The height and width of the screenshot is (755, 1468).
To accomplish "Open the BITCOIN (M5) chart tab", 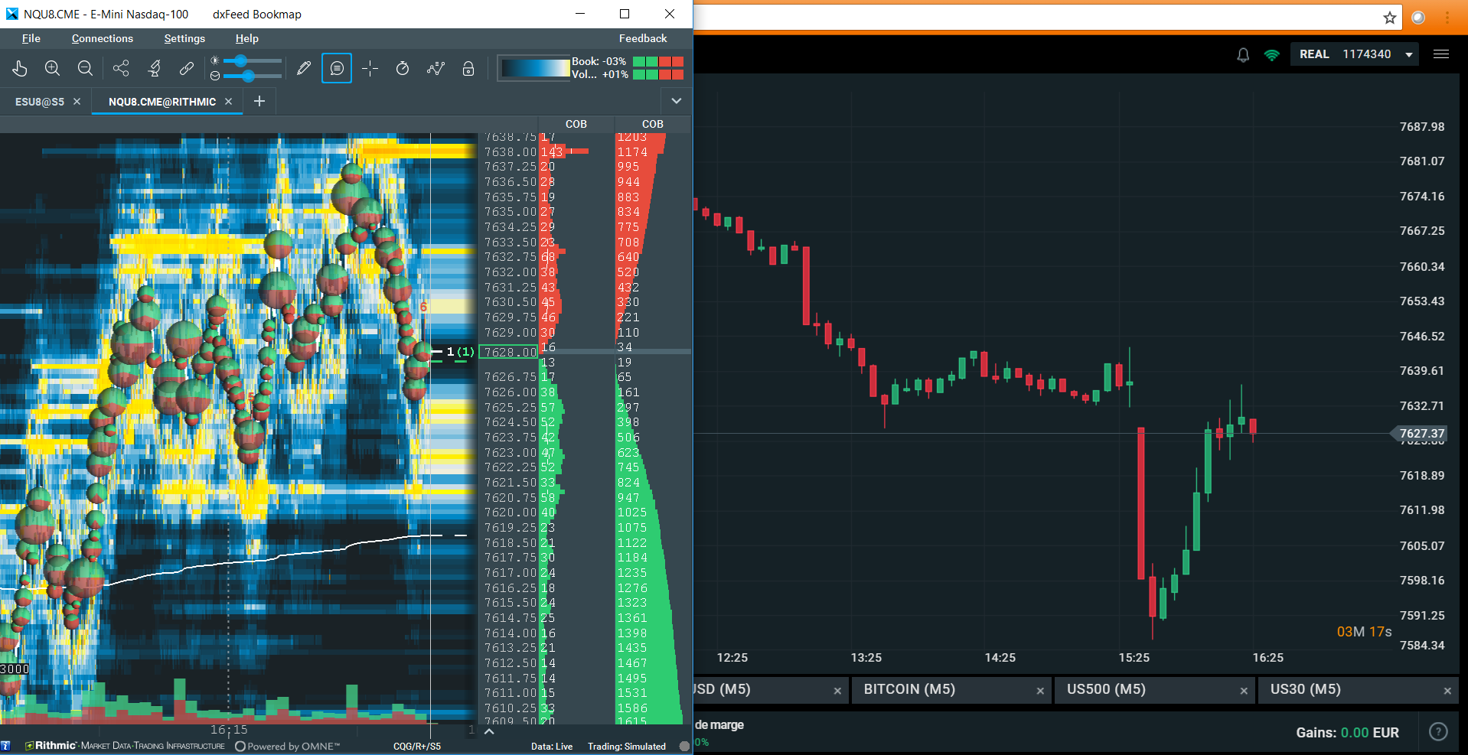I will point(909,689).
